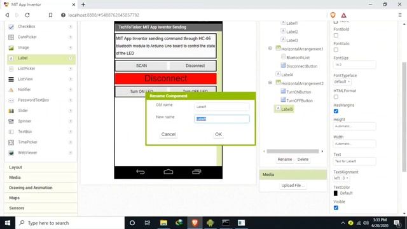407x229 pixels.
Task: Toggle the FontItalic checkbox
Action: 336,50
